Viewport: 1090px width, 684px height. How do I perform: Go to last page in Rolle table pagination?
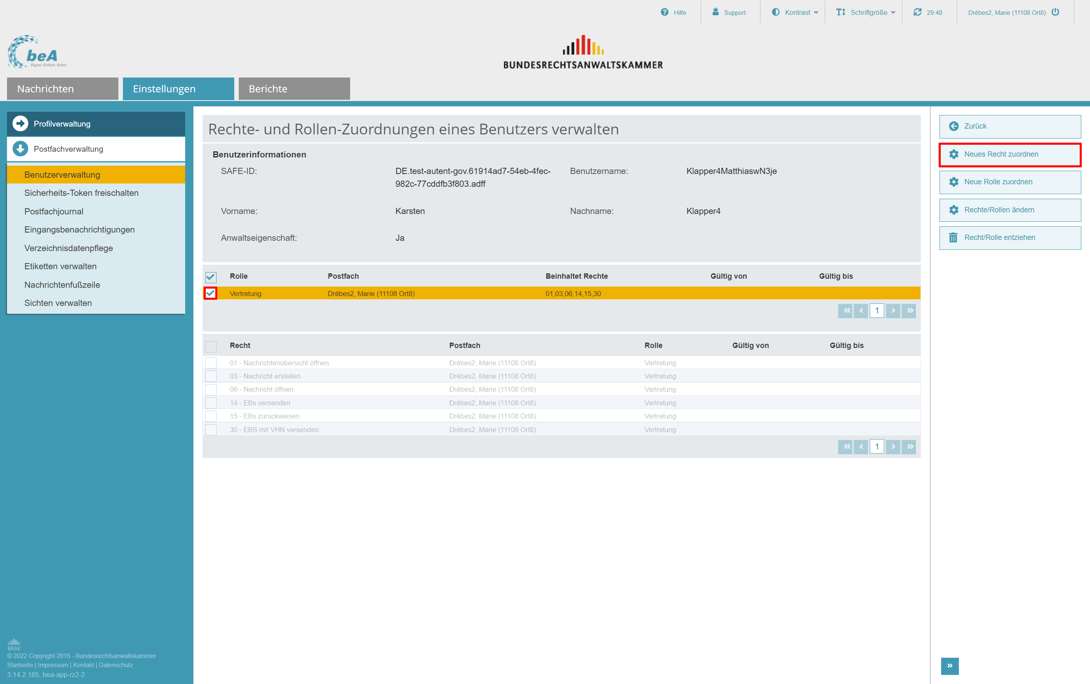(909, 311)
